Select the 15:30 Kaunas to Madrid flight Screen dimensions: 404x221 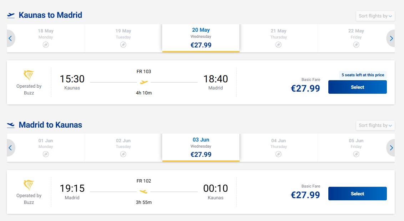(x=357, y=87)
